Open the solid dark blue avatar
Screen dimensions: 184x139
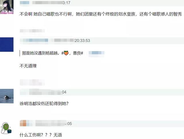pyautogui.click(x=7, y=45)
